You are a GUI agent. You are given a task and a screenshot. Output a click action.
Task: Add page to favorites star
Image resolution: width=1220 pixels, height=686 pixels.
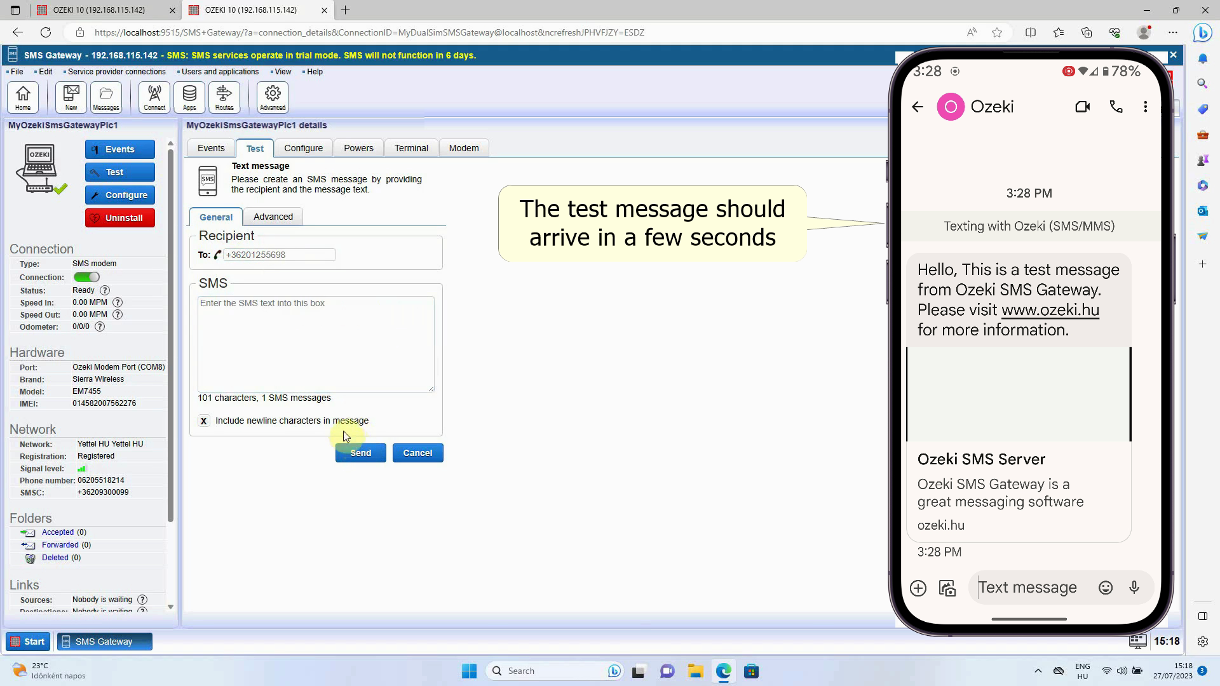[x=997, y=32]
